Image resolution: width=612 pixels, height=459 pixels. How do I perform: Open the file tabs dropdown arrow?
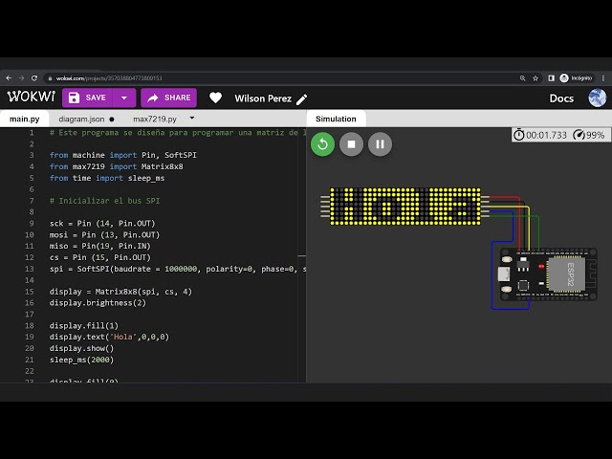(191, 118)
